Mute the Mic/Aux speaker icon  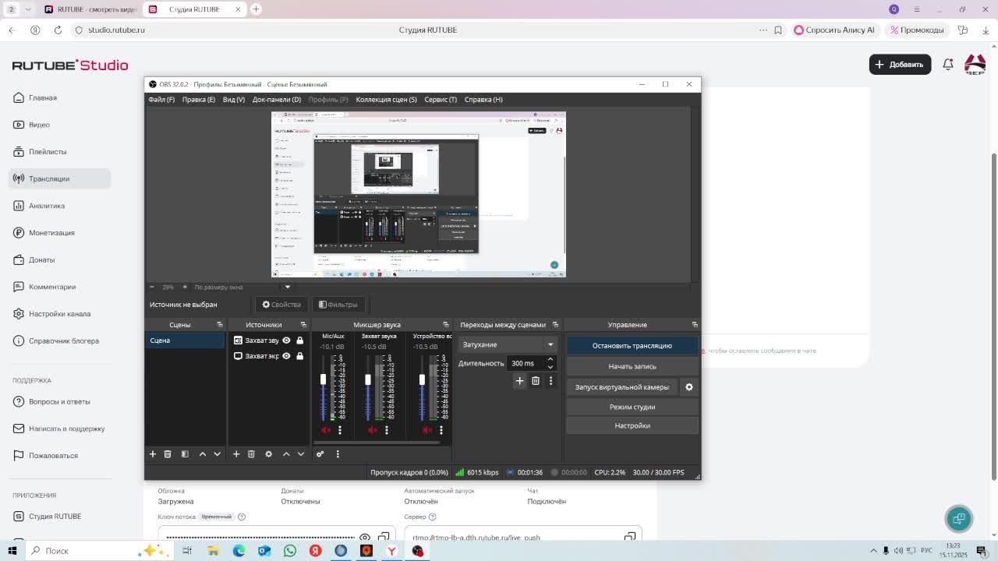[x=326, y=430]
